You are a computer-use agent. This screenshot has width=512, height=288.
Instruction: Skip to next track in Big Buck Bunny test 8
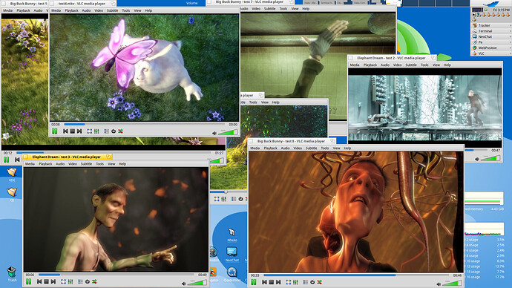pyautogui.click(x=278, y=282)
